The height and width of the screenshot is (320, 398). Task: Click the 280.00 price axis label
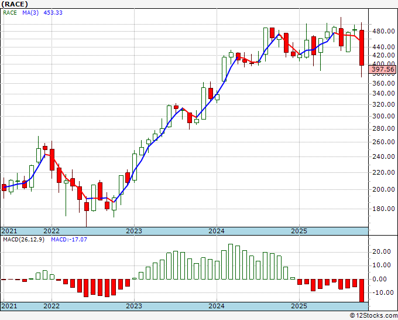383,128
